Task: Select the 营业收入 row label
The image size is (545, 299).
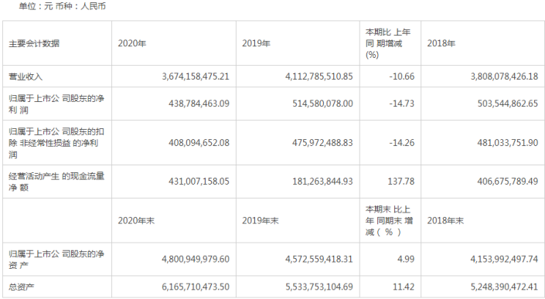Action: pos(57,76)
